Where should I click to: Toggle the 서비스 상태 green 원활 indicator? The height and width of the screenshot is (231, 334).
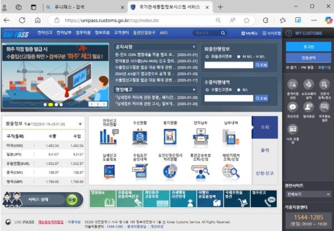[x=72, y=199]
